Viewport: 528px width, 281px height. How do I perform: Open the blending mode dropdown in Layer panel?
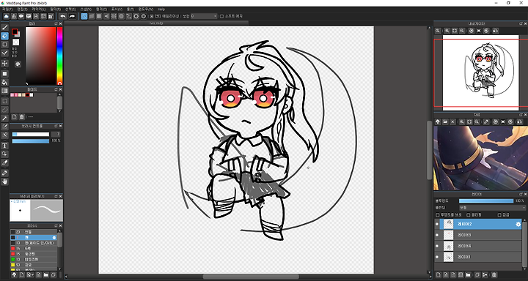[x=492, y=208]
